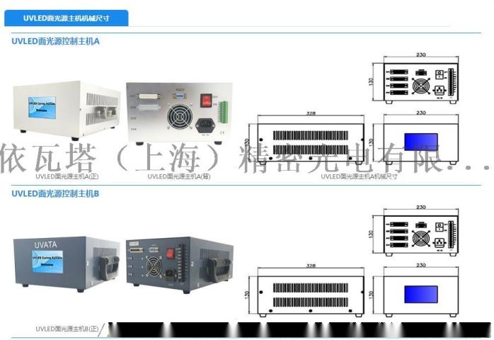Click the blue UVLED面光源主机机械尺寸 header tab
Image resolution: width=494 pixels, height=340 pixels.
(66, 18)
